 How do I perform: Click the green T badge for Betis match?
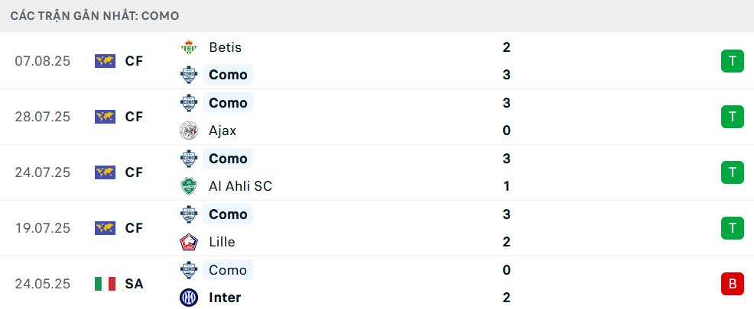point(732,61)
